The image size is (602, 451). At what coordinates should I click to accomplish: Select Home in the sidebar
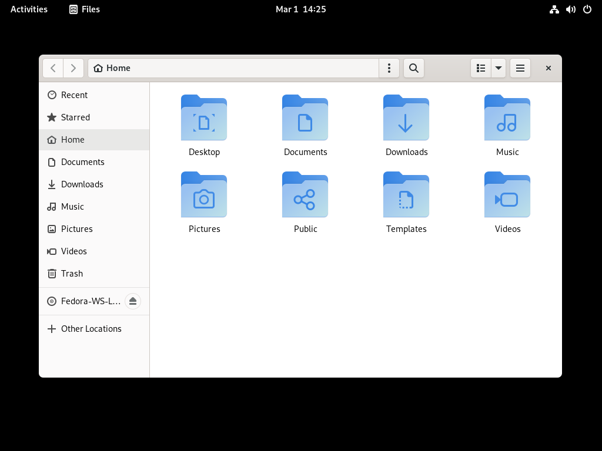tap(94, 140)
